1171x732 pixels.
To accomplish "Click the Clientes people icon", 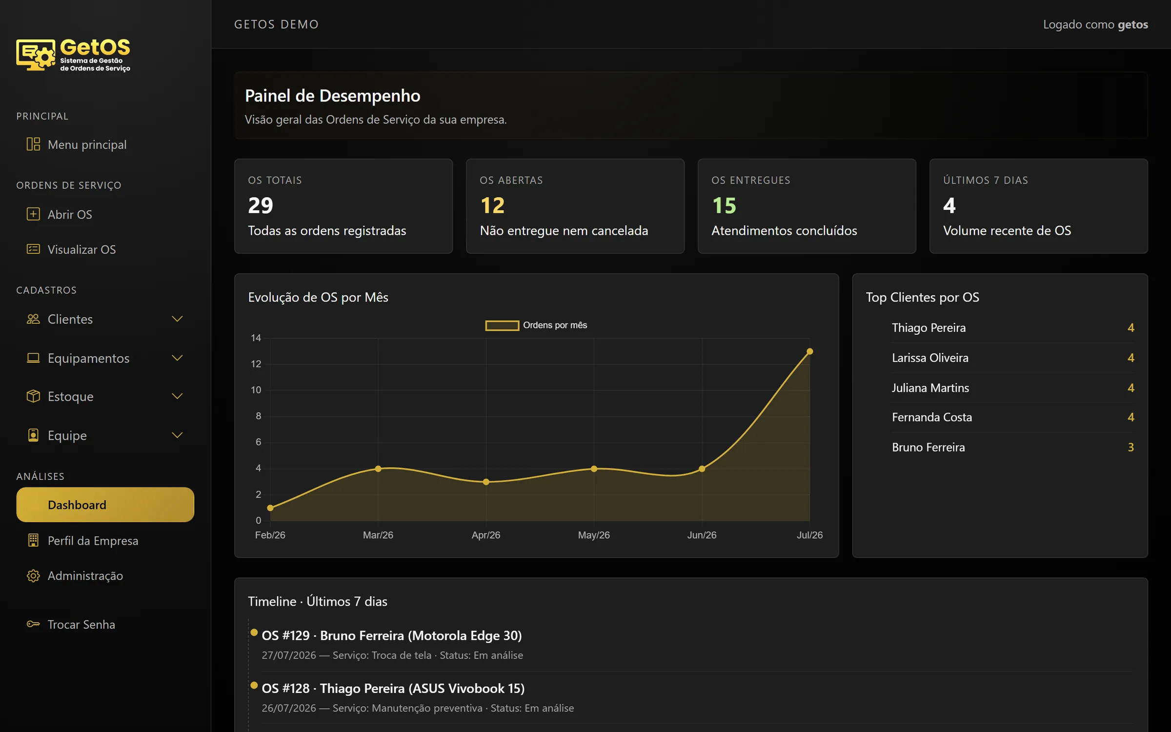I will pos(33,319).
